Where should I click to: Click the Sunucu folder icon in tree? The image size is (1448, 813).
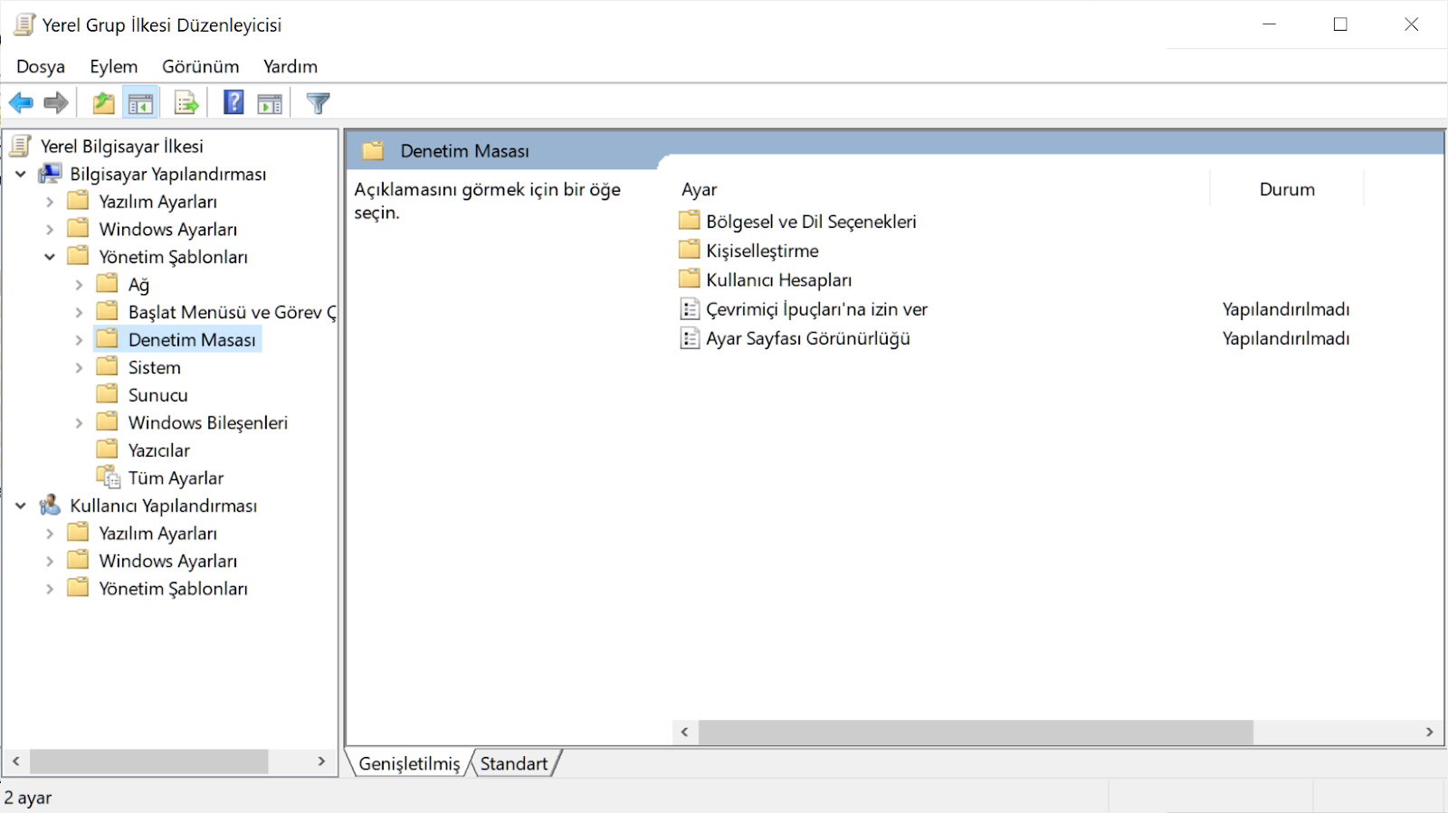coord(108,394)
